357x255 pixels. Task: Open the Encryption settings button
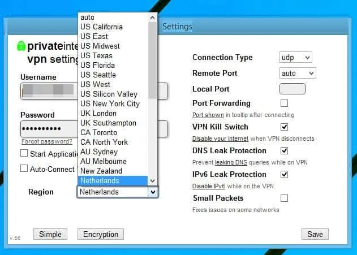coord(101,234)
